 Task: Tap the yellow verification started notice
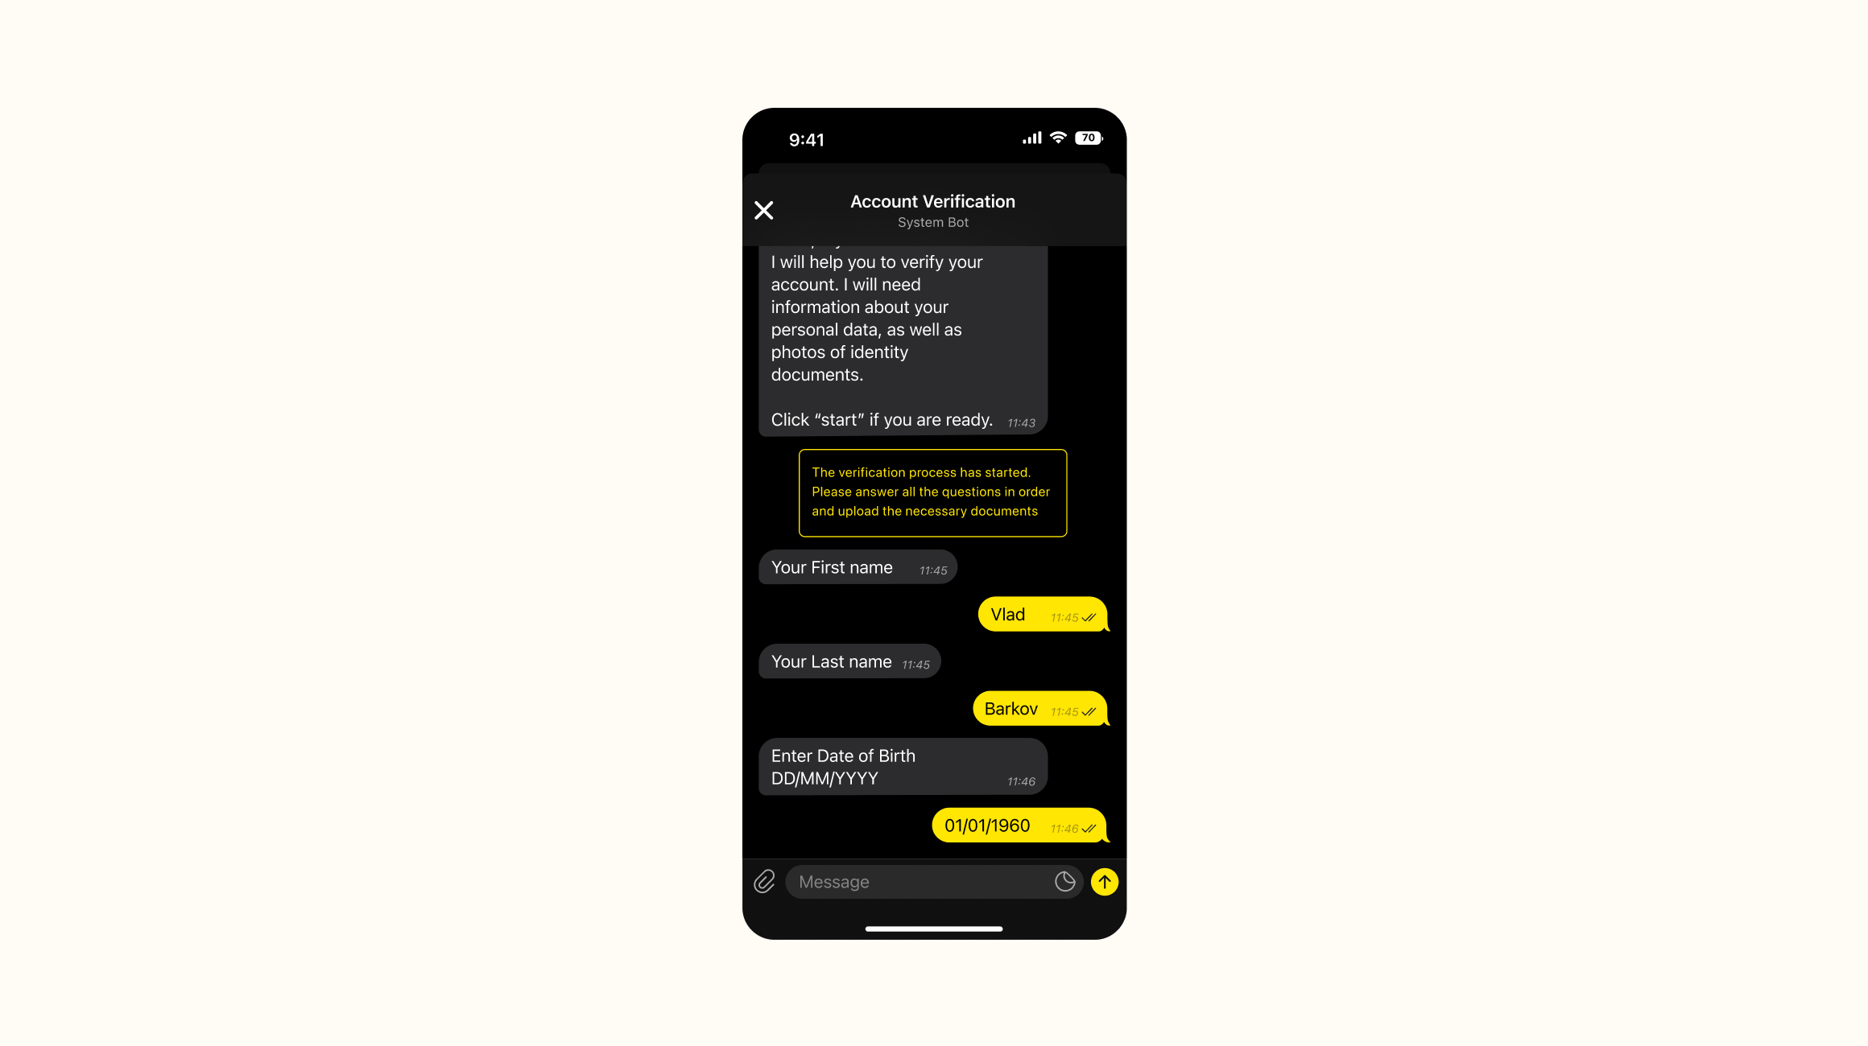pyautogui.click(x=932, y=491)
